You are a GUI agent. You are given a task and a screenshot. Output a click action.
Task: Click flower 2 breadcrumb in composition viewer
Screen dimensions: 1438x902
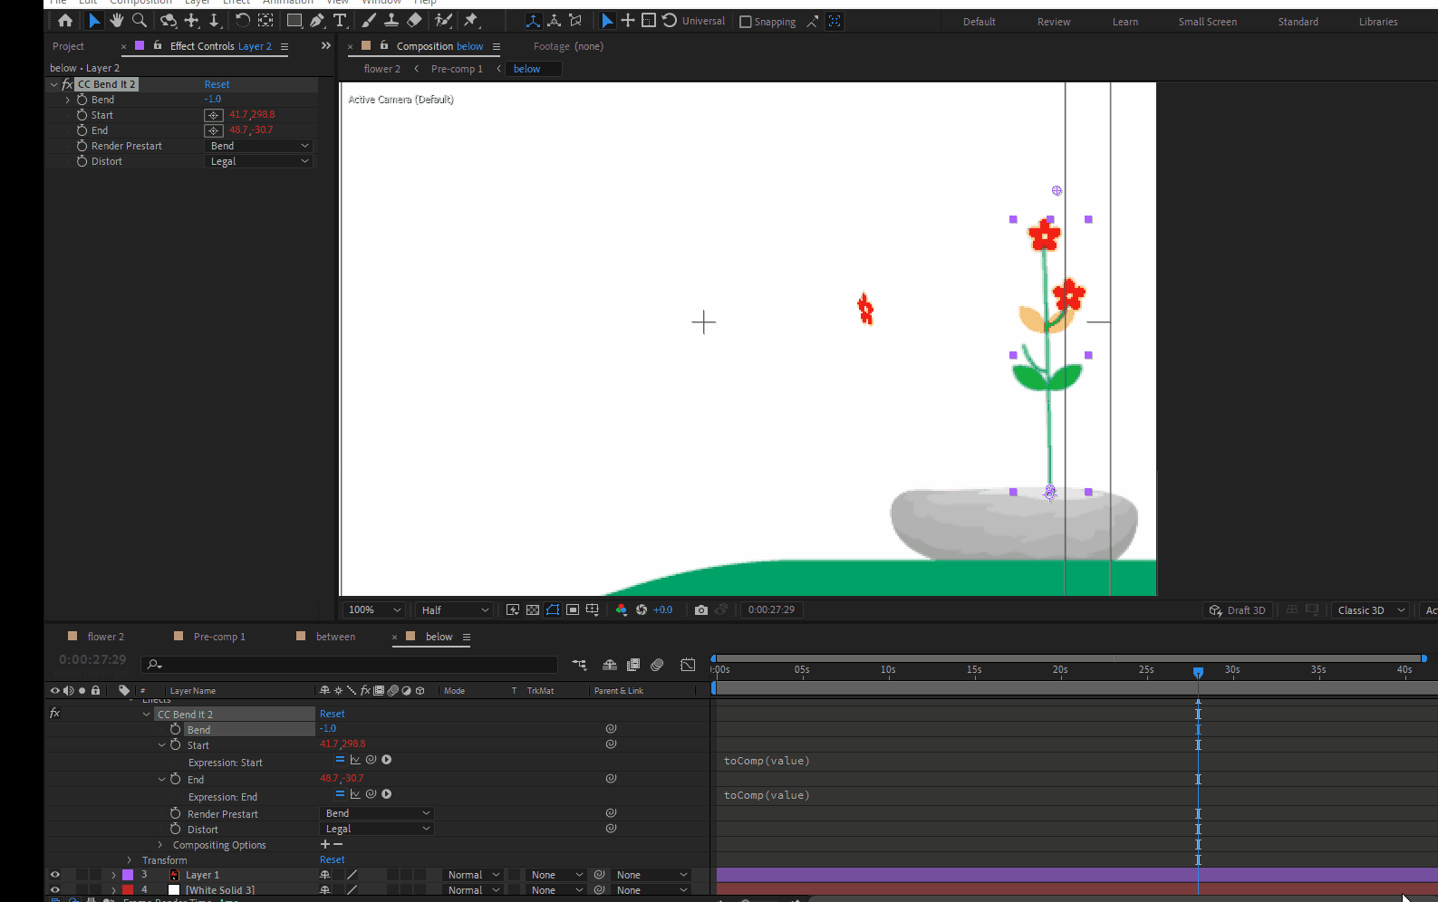pos(381,69)
